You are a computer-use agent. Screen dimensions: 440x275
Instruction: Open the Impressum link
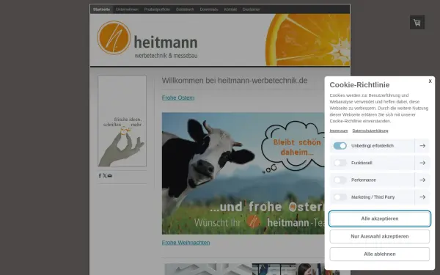pyautogui.click(x=339, y=131)
